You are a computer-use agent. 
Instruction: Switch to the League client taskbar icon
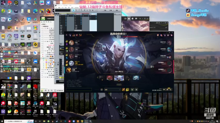86,121
